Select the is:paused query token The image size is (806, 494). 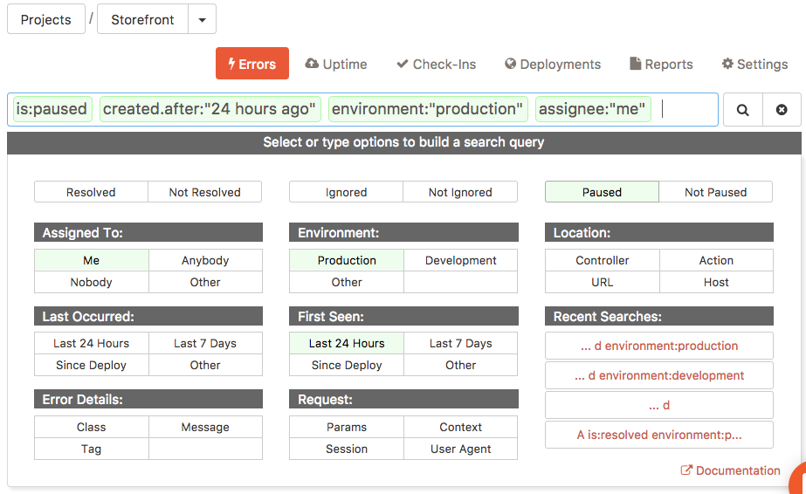[52, 109]
